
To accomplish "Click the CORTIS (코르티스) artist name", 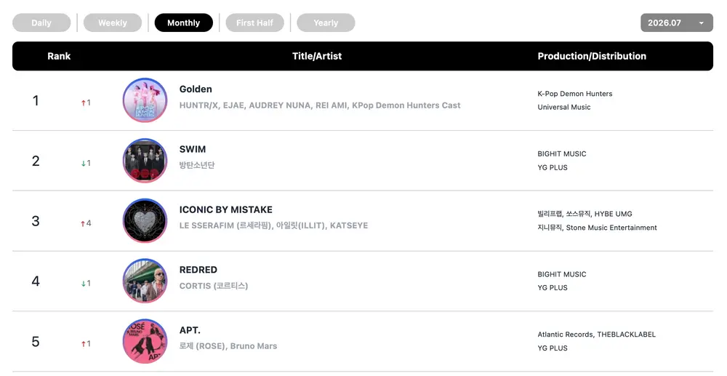I will [214, 286].
